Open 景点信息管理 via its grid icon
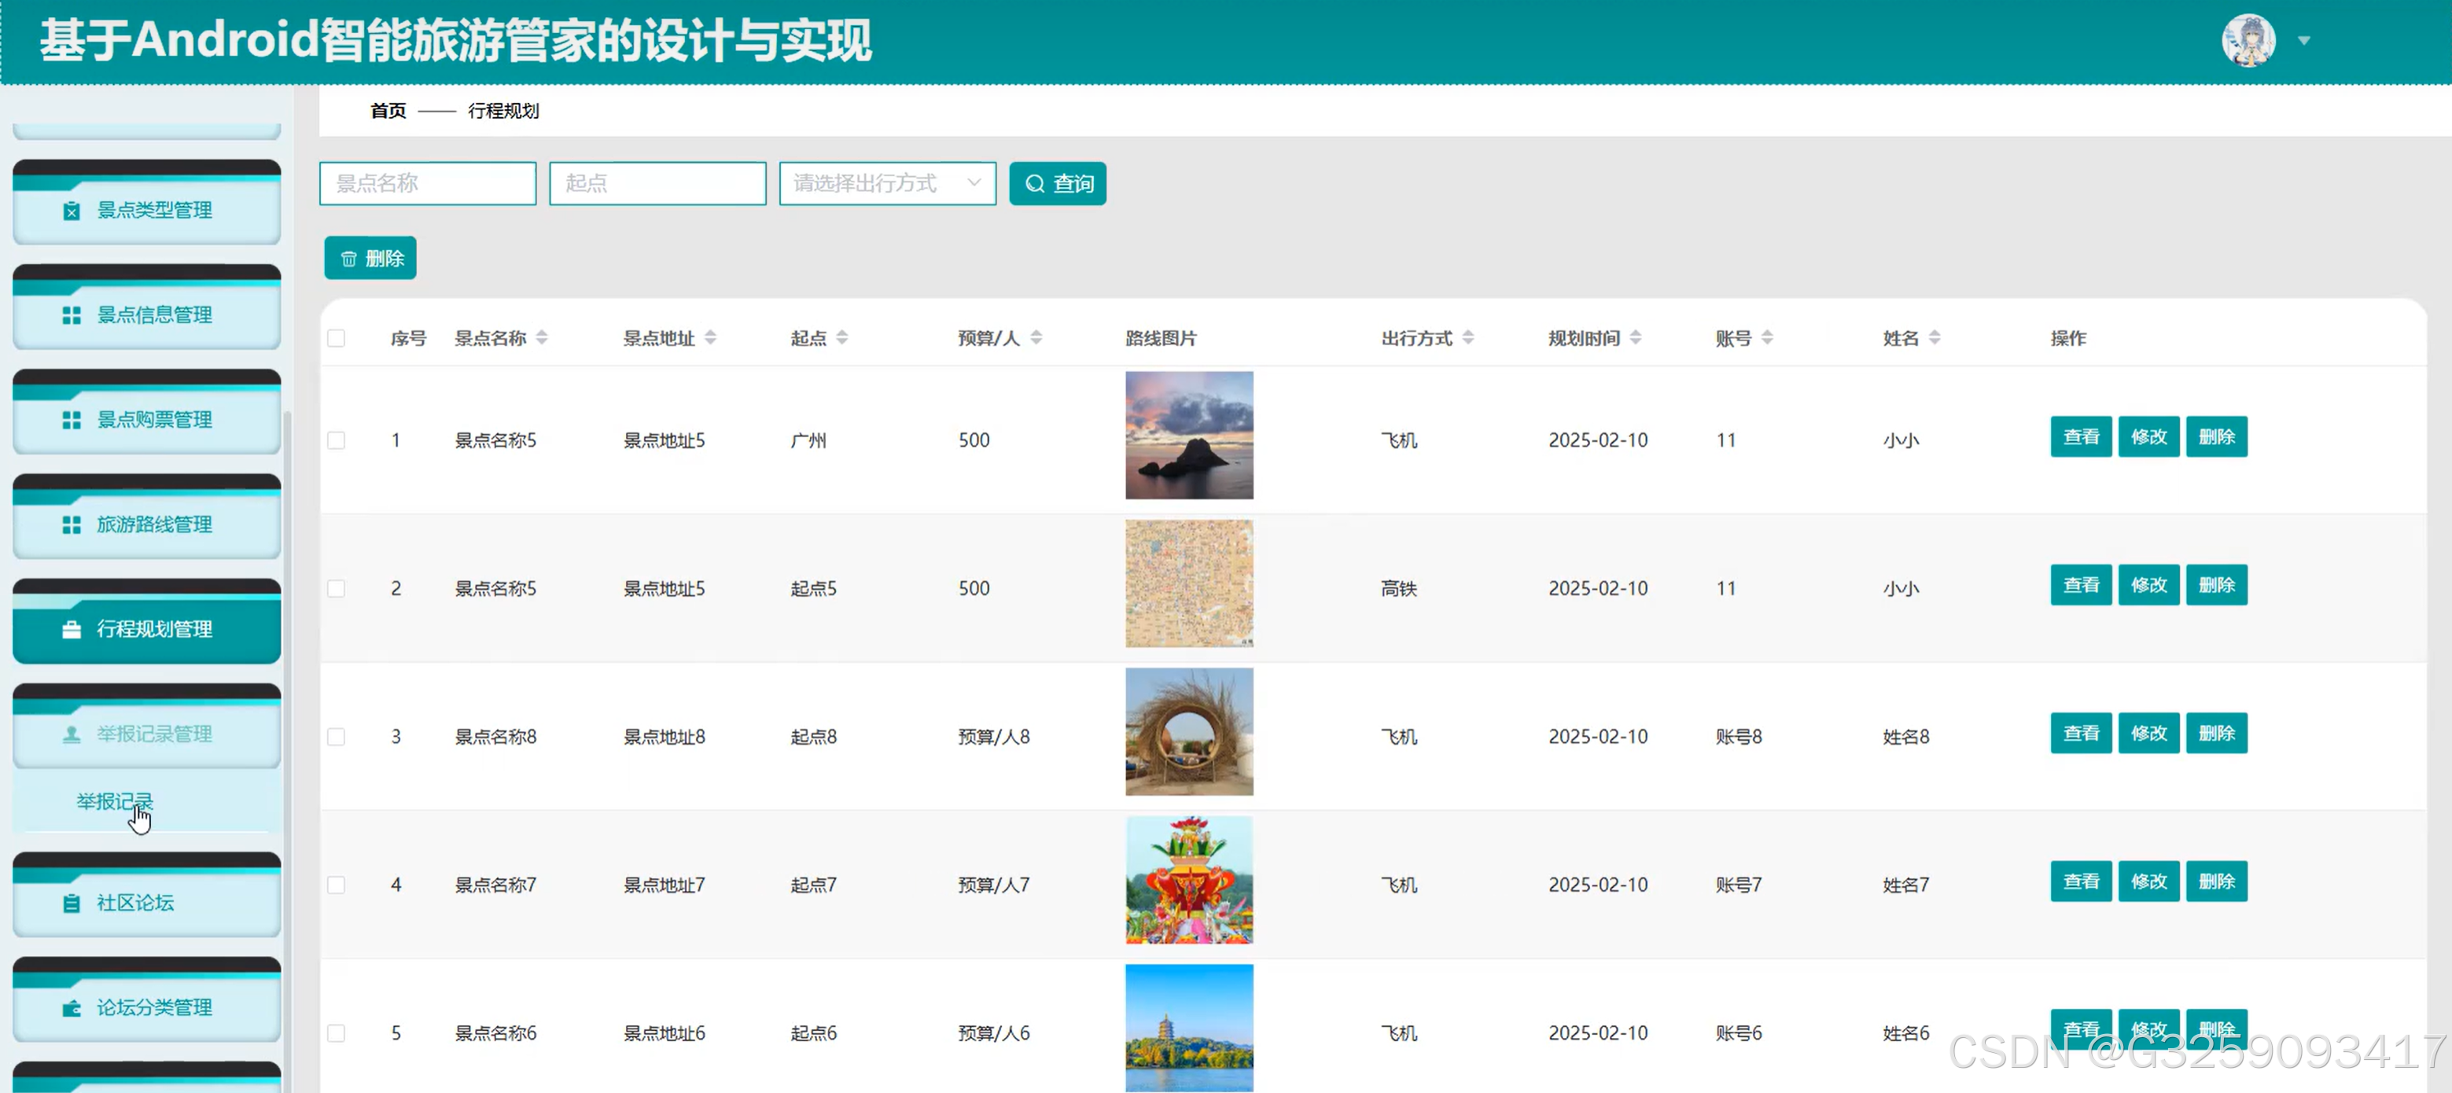Viewport: 2452px width, 1093px height. click(x=72, y=315)
